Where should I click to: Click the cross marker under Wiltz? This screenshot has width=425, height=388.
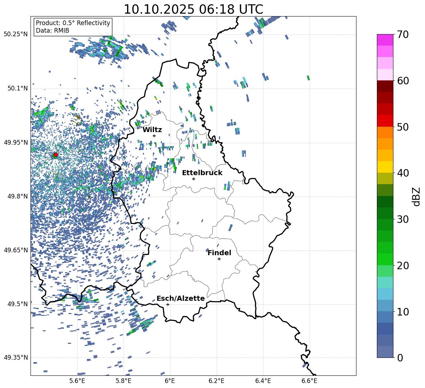tap(154, 136)
